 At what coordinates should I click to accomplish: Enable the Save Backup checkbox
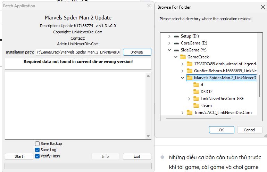point(37,144)
